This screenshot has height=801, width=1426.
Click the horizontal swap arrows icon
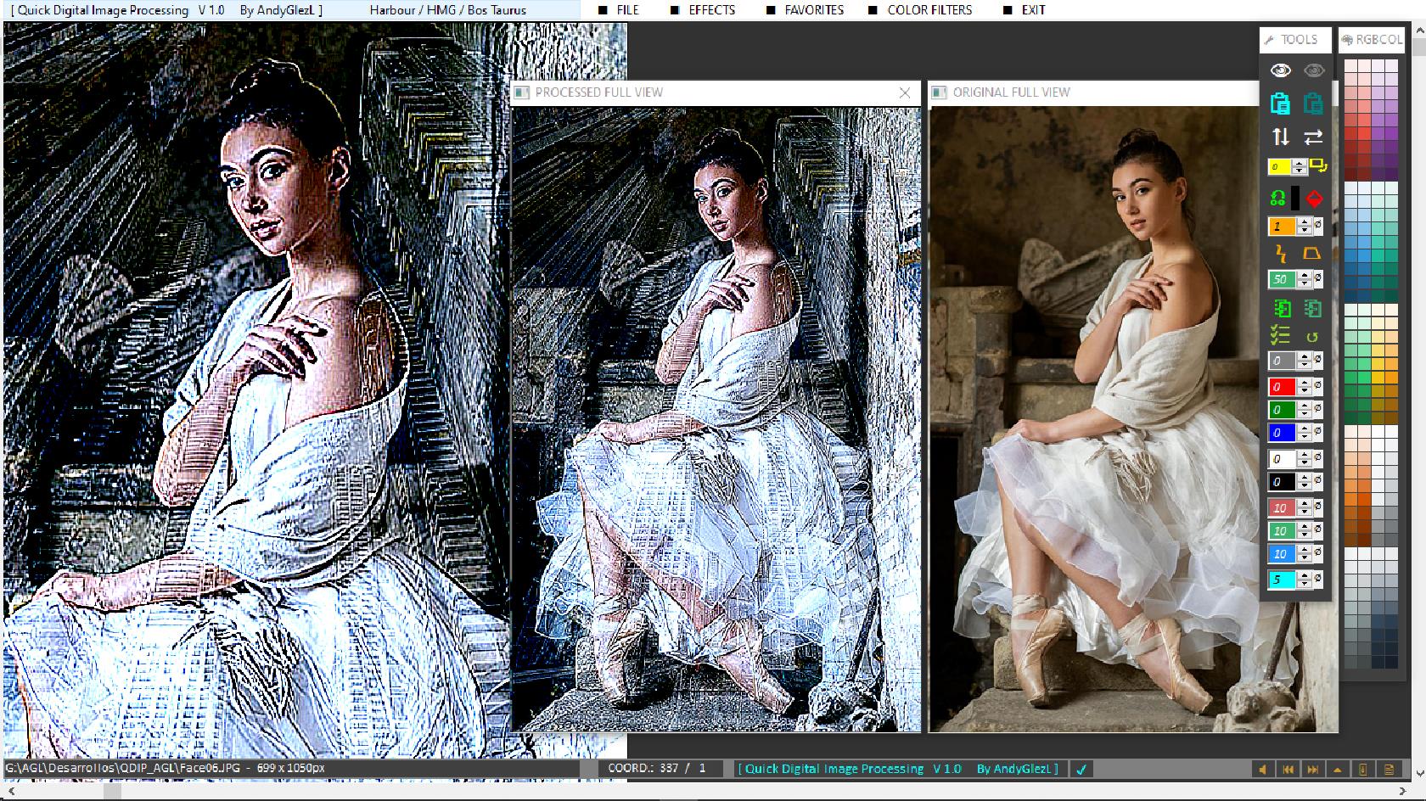1313,136
